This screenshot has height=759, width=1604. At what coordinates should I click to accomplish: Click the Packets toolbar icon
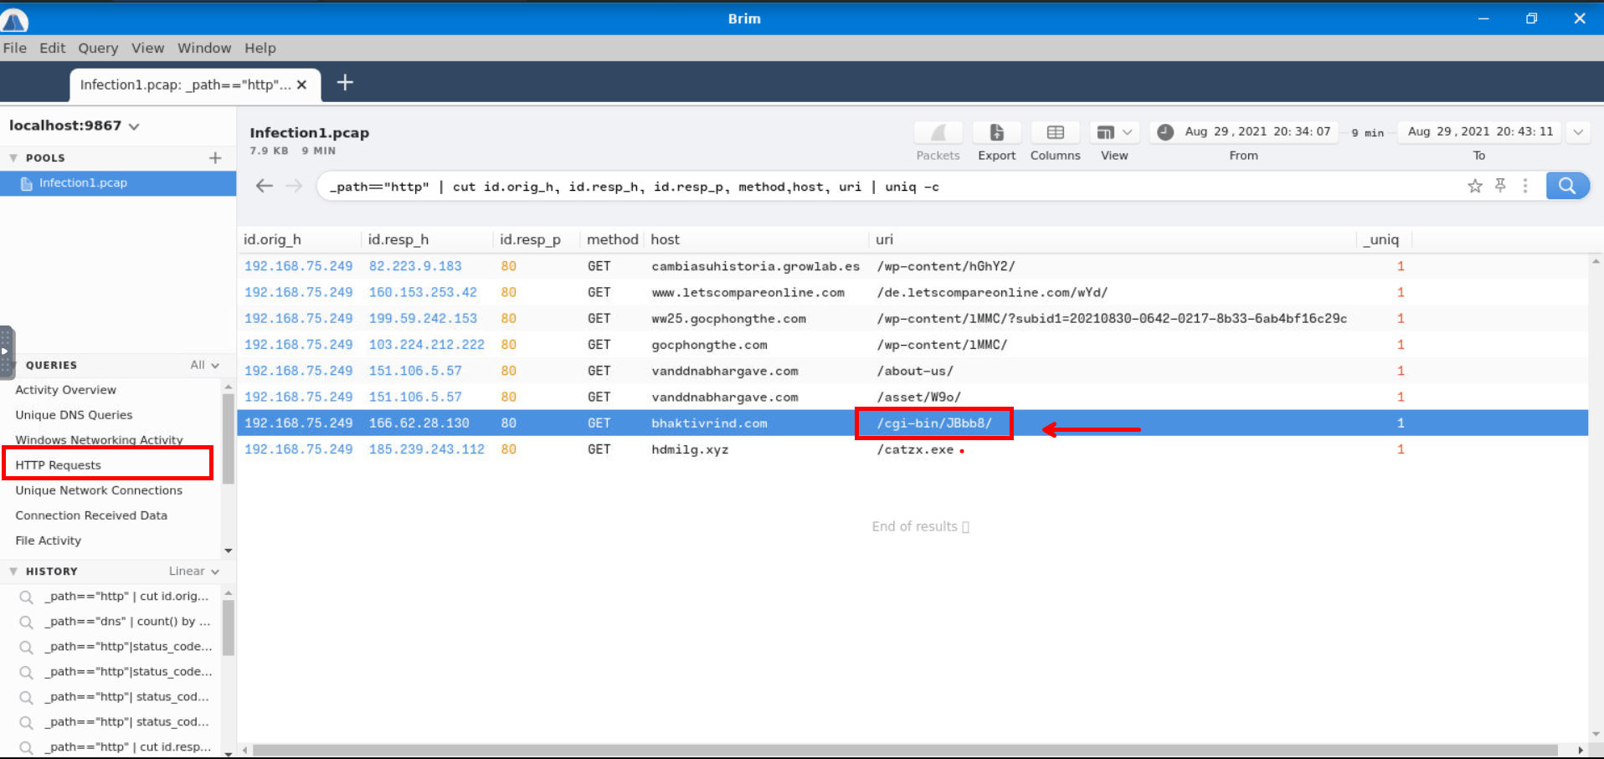938,133
